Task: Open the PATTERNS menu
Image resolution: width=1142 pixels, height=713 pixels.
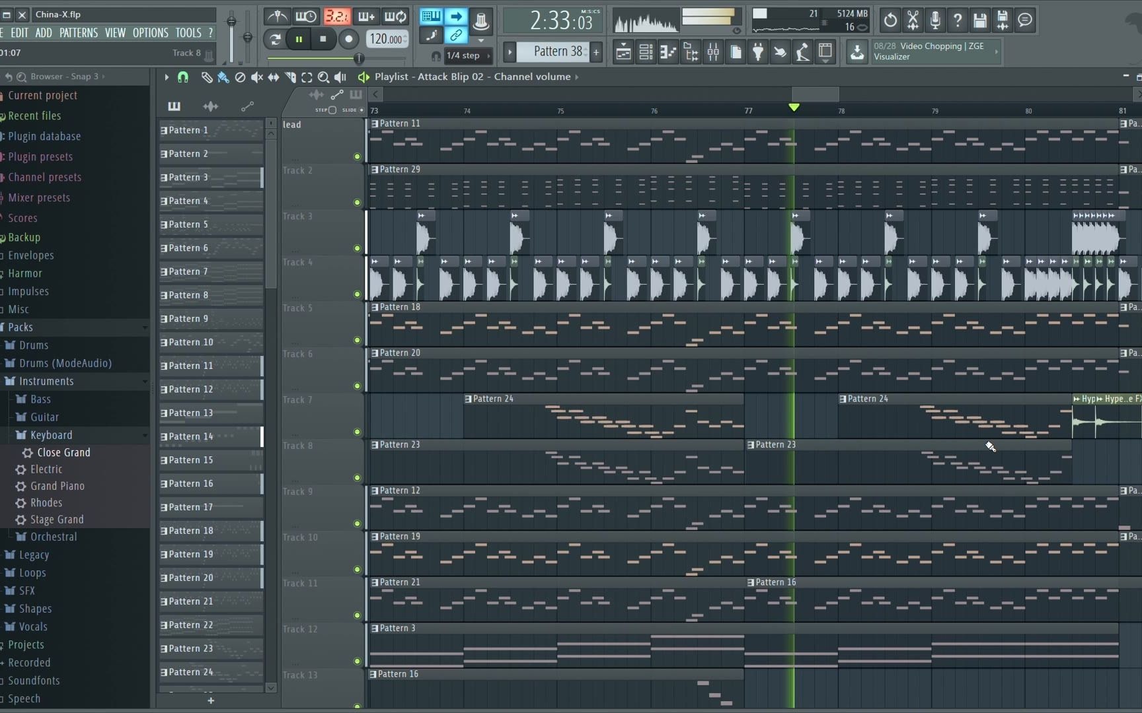Action: [79, 33]
